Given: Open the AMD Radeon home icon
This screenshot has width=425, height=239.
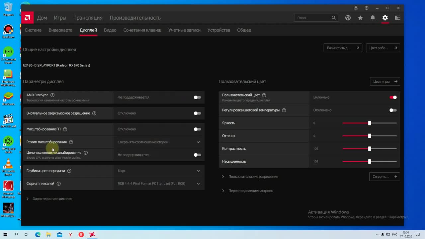Looking at the screenshot, I should click(x=27, y=17).
